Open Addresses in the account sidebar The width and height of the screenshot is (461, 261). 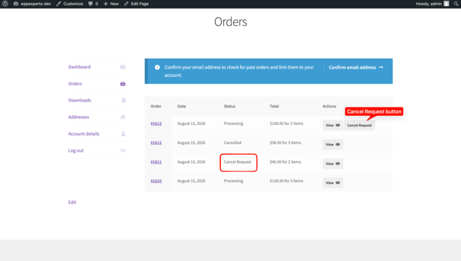(x=79, y=117)
